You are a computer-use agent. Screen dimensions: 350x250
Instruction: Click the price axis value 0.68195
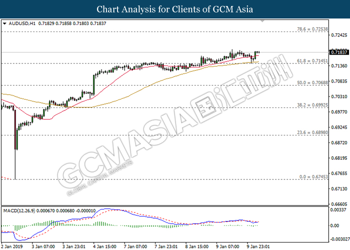pos(339,158)
